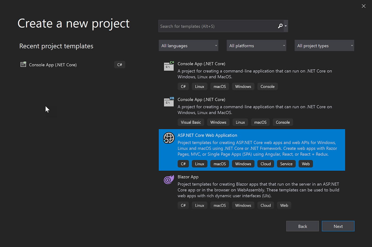The height and width of the screenshot is (247, 372).
Task: Click the C# tag beside recent Console App
Action: point(119,64)
